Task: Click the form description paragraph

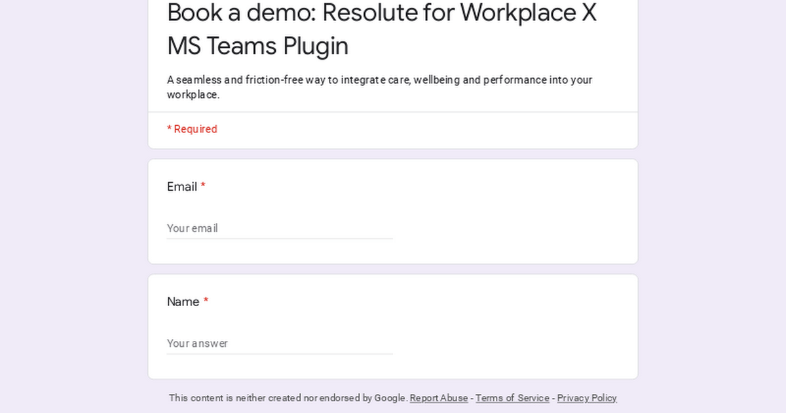Action: click(x=379, y=87)
